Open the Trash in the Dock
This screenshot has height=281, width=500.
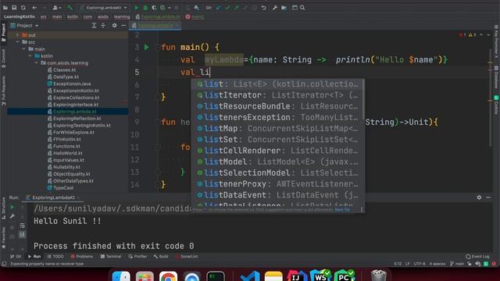coord(378,276)
